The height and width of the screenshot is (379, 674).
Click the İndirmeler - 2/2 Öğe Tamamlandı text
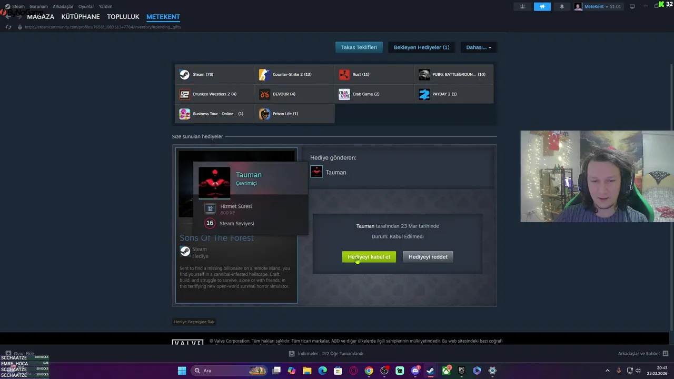click(331, 354)
